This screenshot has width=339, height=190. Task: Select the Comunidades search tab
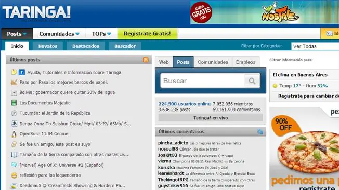(x=213, y=62)
